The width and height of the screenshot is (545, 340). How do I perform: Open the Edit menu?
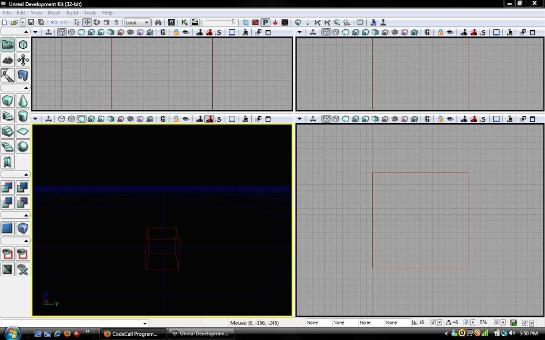21,13
